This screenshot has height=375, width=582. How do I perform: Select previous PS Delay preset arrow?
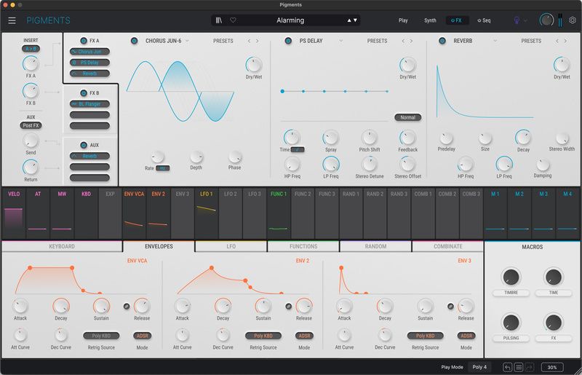403,41
